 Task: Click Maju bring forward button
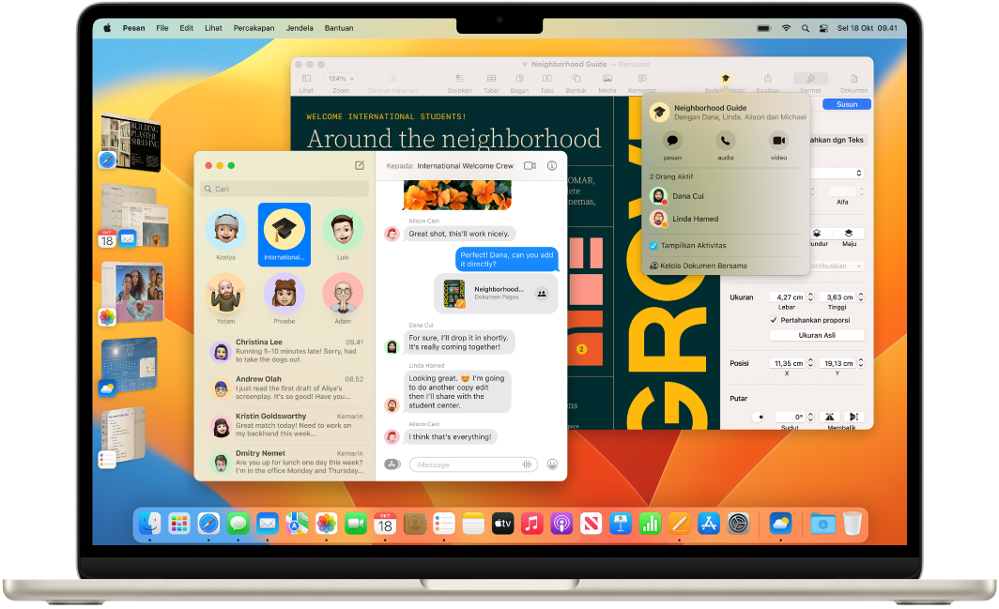849,233
